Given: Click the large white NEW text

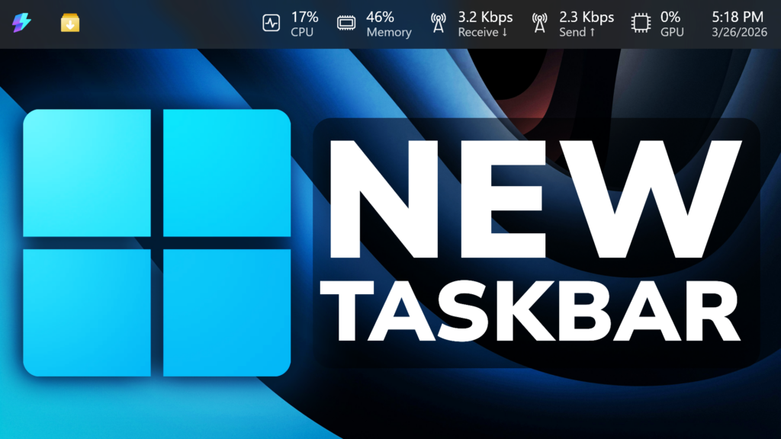Looking at the screenshot, I should 532,200.
